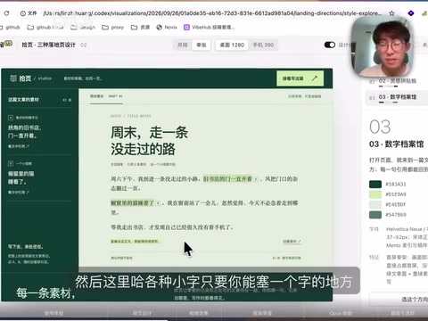Image resolution: width=428 pixels, height=321 pixels.
Task: Jump to the 网页设计 video chapter
Action: click(142, 313)
